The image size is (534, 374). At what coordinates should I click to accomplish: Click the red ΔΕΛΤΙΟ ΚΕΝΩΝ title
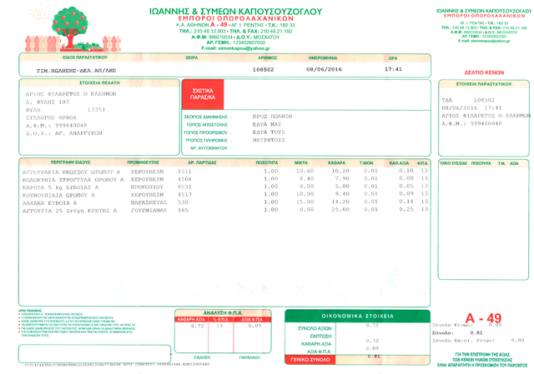coord(484,72)
